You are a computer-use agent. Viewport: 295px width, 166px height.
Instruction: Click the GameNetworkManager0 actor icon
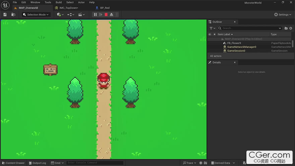point(225,47)
